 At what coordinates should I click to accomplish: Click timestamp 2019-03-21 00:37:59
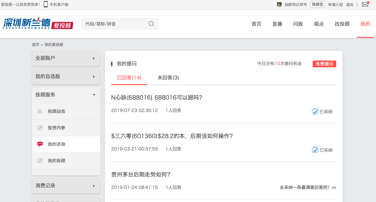(x=134, y=149)
